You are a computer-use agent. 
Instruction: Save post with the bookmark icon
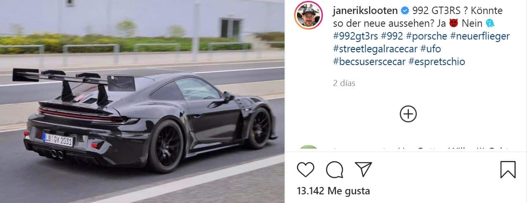click(x=508, y=169)
